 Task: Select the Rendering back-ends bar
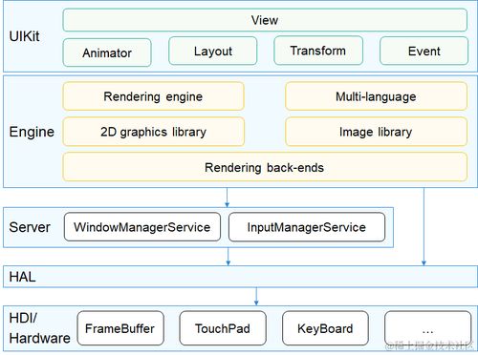click(265, 167)
